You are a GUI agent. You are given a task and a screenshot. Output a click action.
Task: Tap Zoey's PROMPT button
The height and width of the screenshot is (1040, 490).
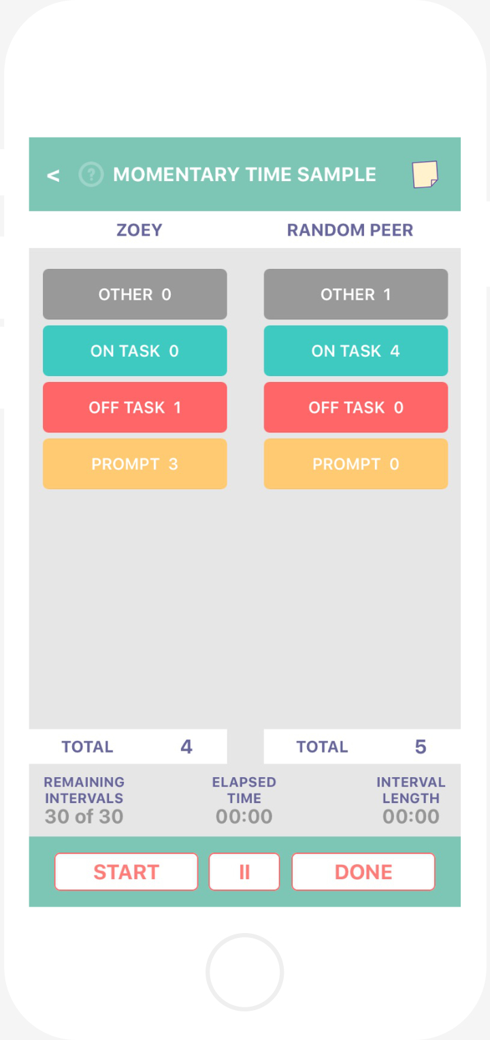(x=135, y=464)
